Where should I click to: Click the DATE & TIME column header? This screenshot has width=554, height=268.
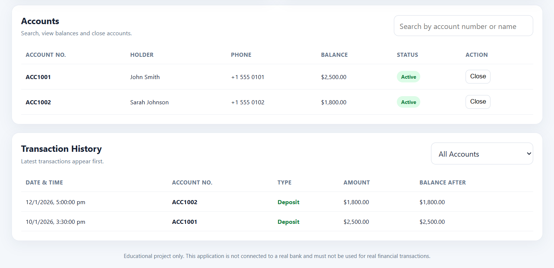[44, 183]
